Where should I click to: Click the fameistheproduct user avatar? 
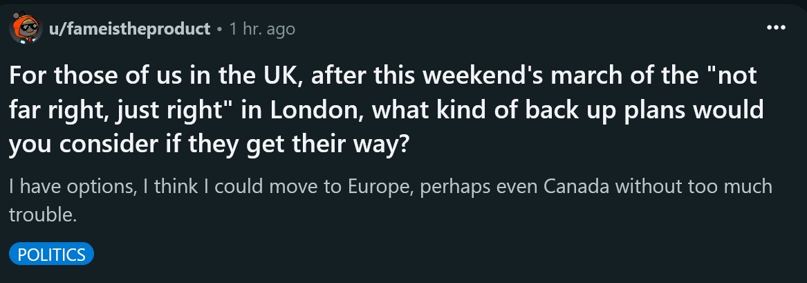coord(25,28)
